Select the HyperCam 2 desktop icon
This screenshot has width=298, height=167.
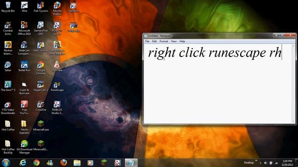[x=41, y=86]
